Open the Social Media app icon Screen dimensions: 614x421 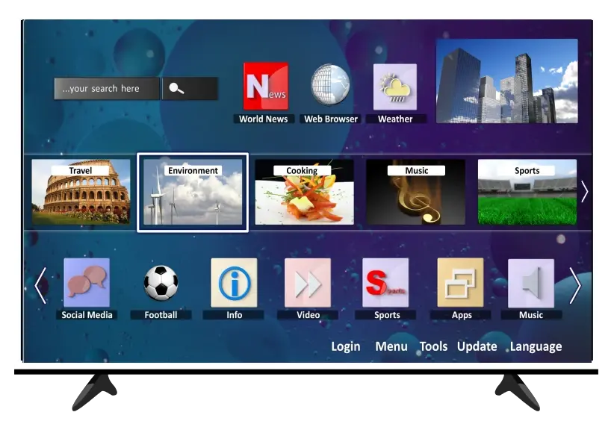click(x=87, y=283)
